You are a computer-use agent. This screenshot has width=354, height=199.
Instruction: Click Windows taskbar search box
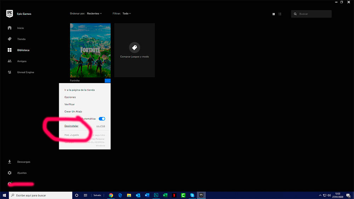(x=41, y=195)
